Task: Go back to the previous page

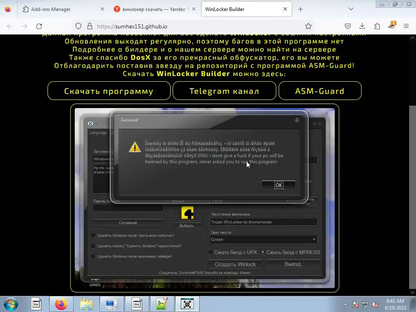Action: pyautogui.click(x=10, y=26)
